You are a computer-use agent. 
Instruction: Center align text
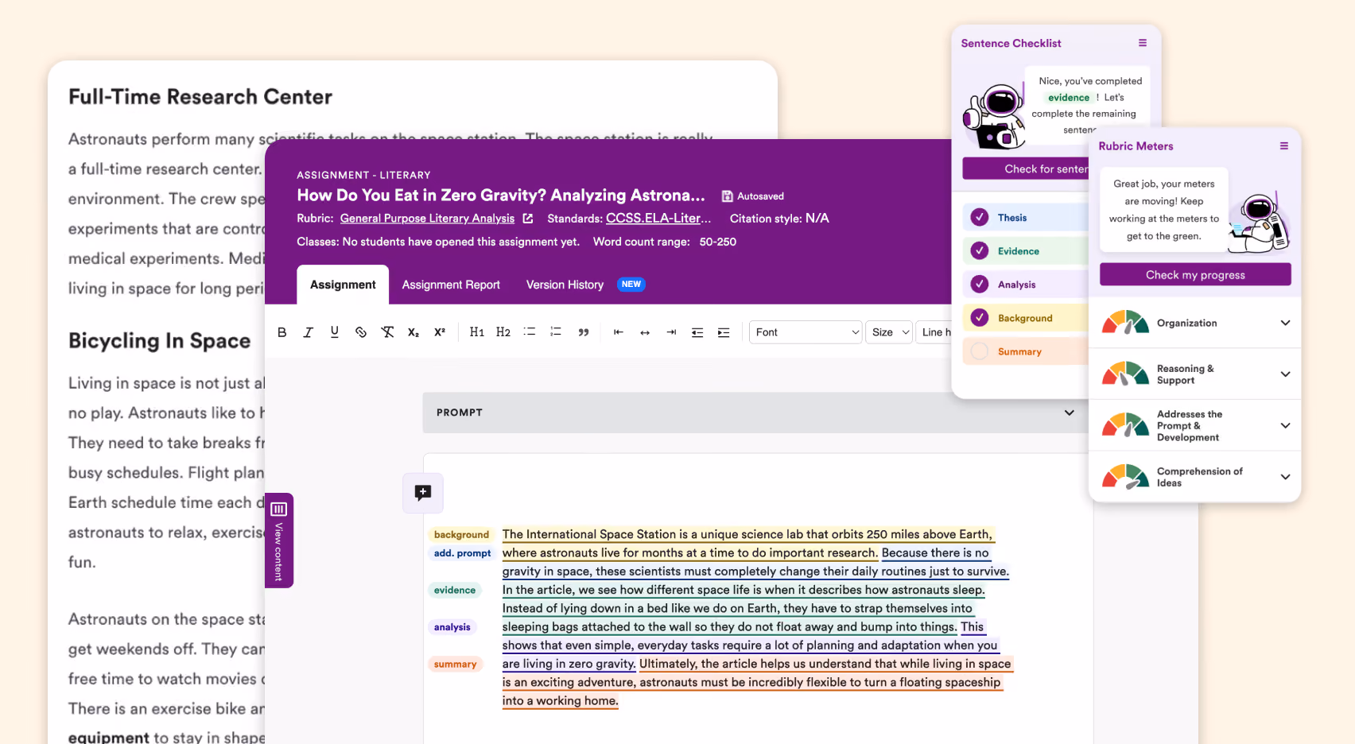click(645, 332)
